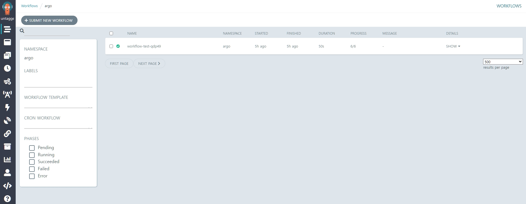The width and height of the screenshot is (526, 204).
Task: Check the select-all workflows header checkbox
Action: (x=111, y=33)
